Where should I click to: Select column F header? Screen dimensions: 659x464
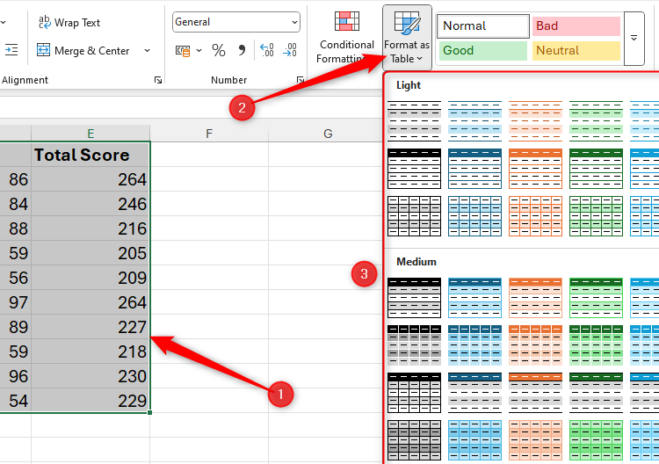click(209, 134)
